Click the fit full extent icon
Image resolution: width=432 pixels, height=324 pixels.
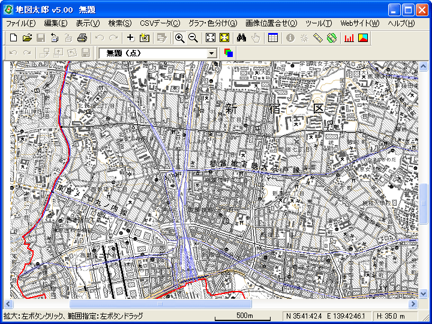(x=211, y=38)
